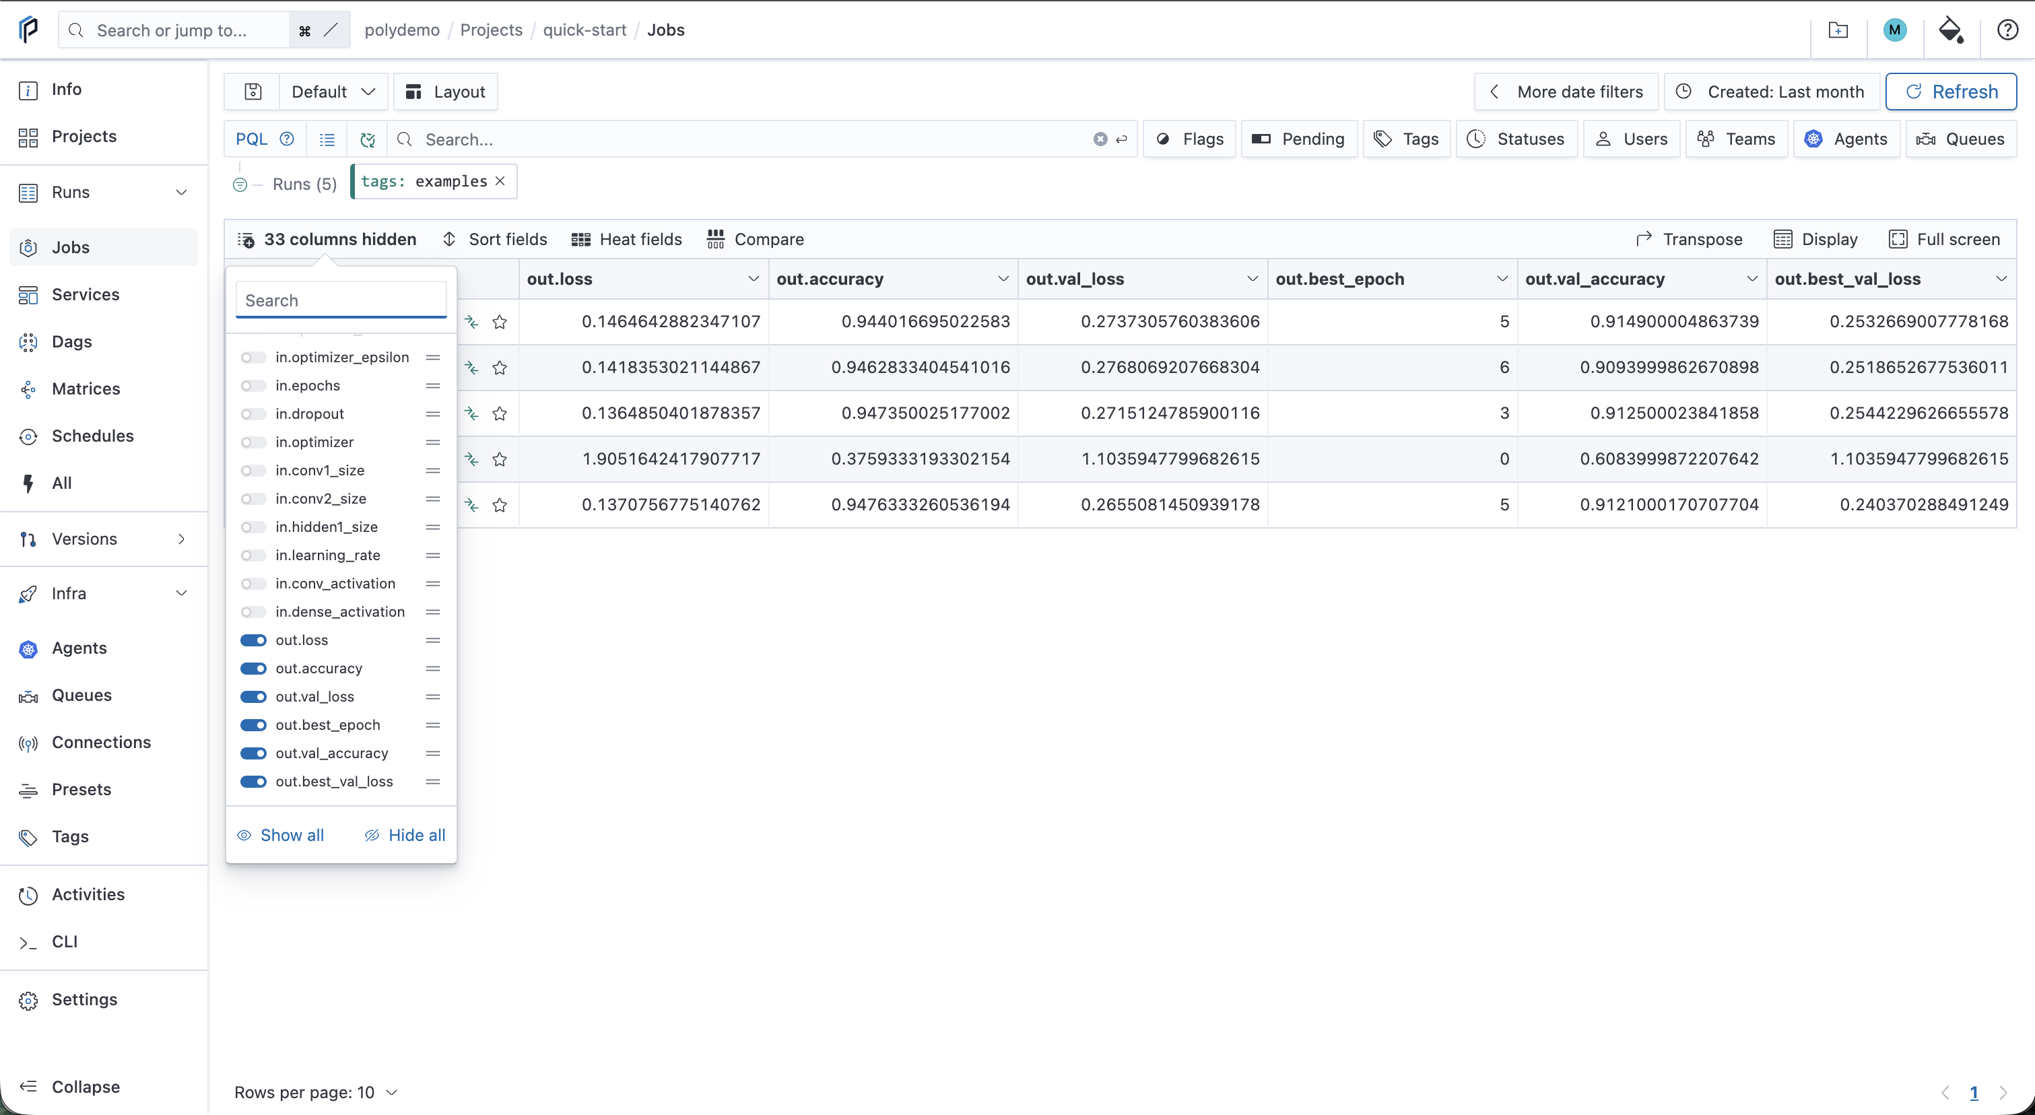This screenshot has height=1115, width=2035.
Task: Click the Transpose button
Action: pos(1689,239)
